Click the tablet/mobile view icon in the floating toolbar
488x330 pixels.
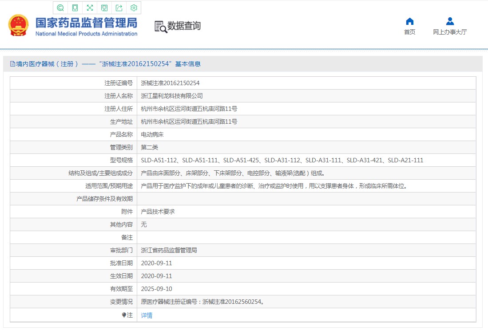[75, 8]
